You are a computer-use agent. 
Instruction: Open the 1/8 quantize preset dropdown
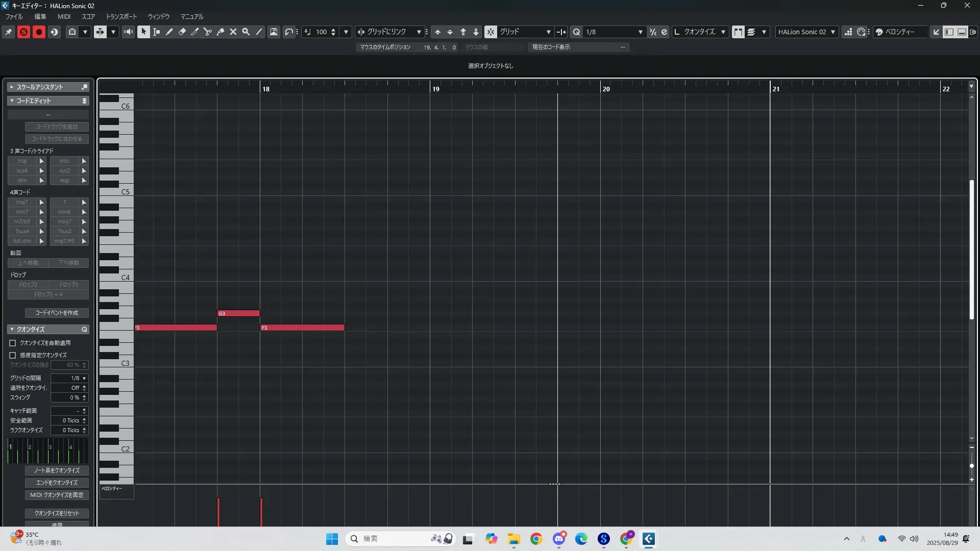point(640,32)
